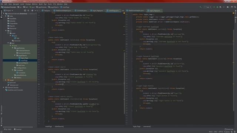This screenshot has height=133, width=237.
Task: Open the Refactor menu
Action: (x=34, y=4)
